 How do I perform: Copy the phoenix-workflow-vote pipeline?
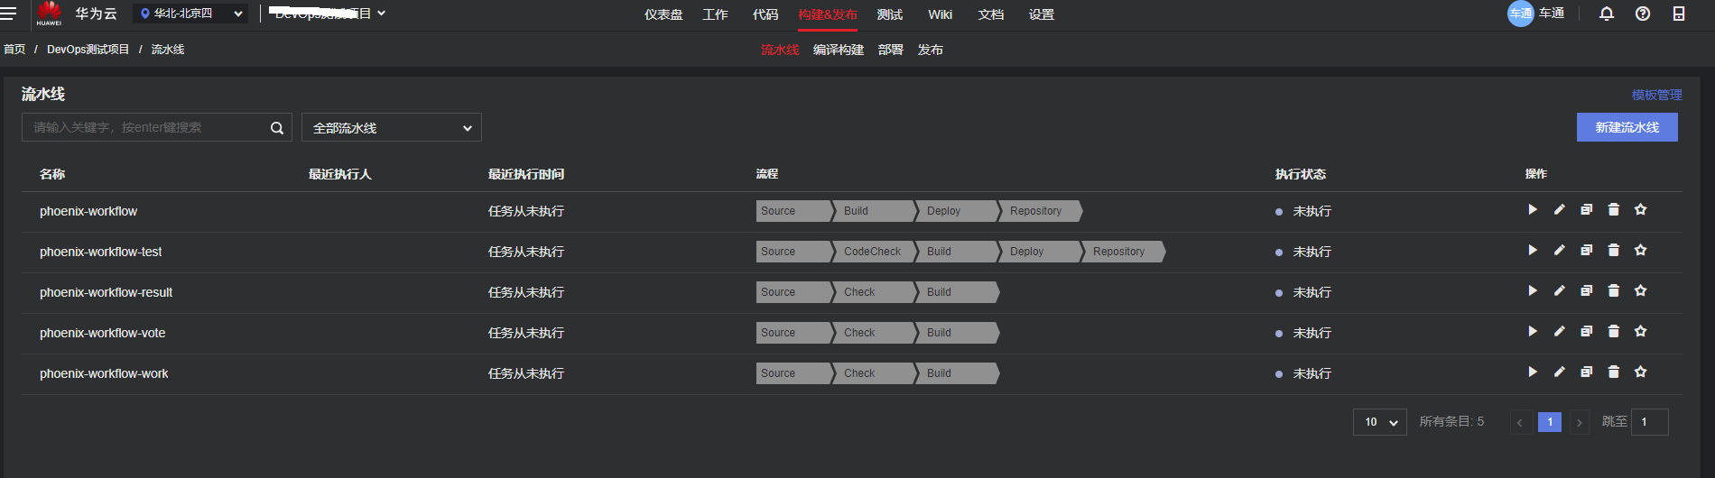point(1586,331)
